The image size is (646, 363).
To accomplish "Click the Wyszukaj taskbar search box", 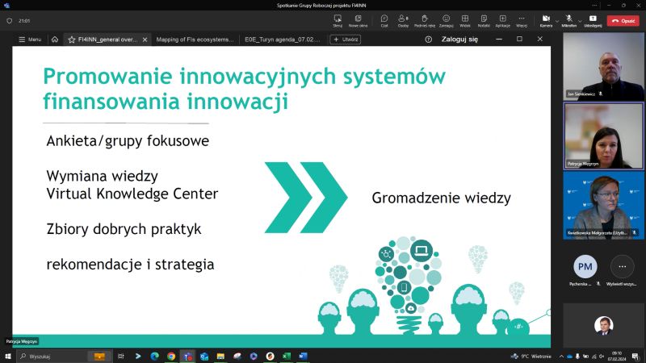I will 64,357.
